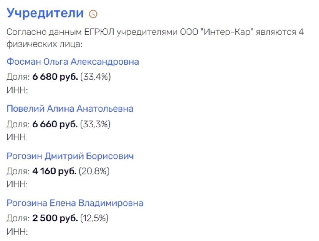This screenshot has width=319, height=241.
Task: Click the 12,5% share percentage
Action: pyautogui.click(x=94, y=218)
